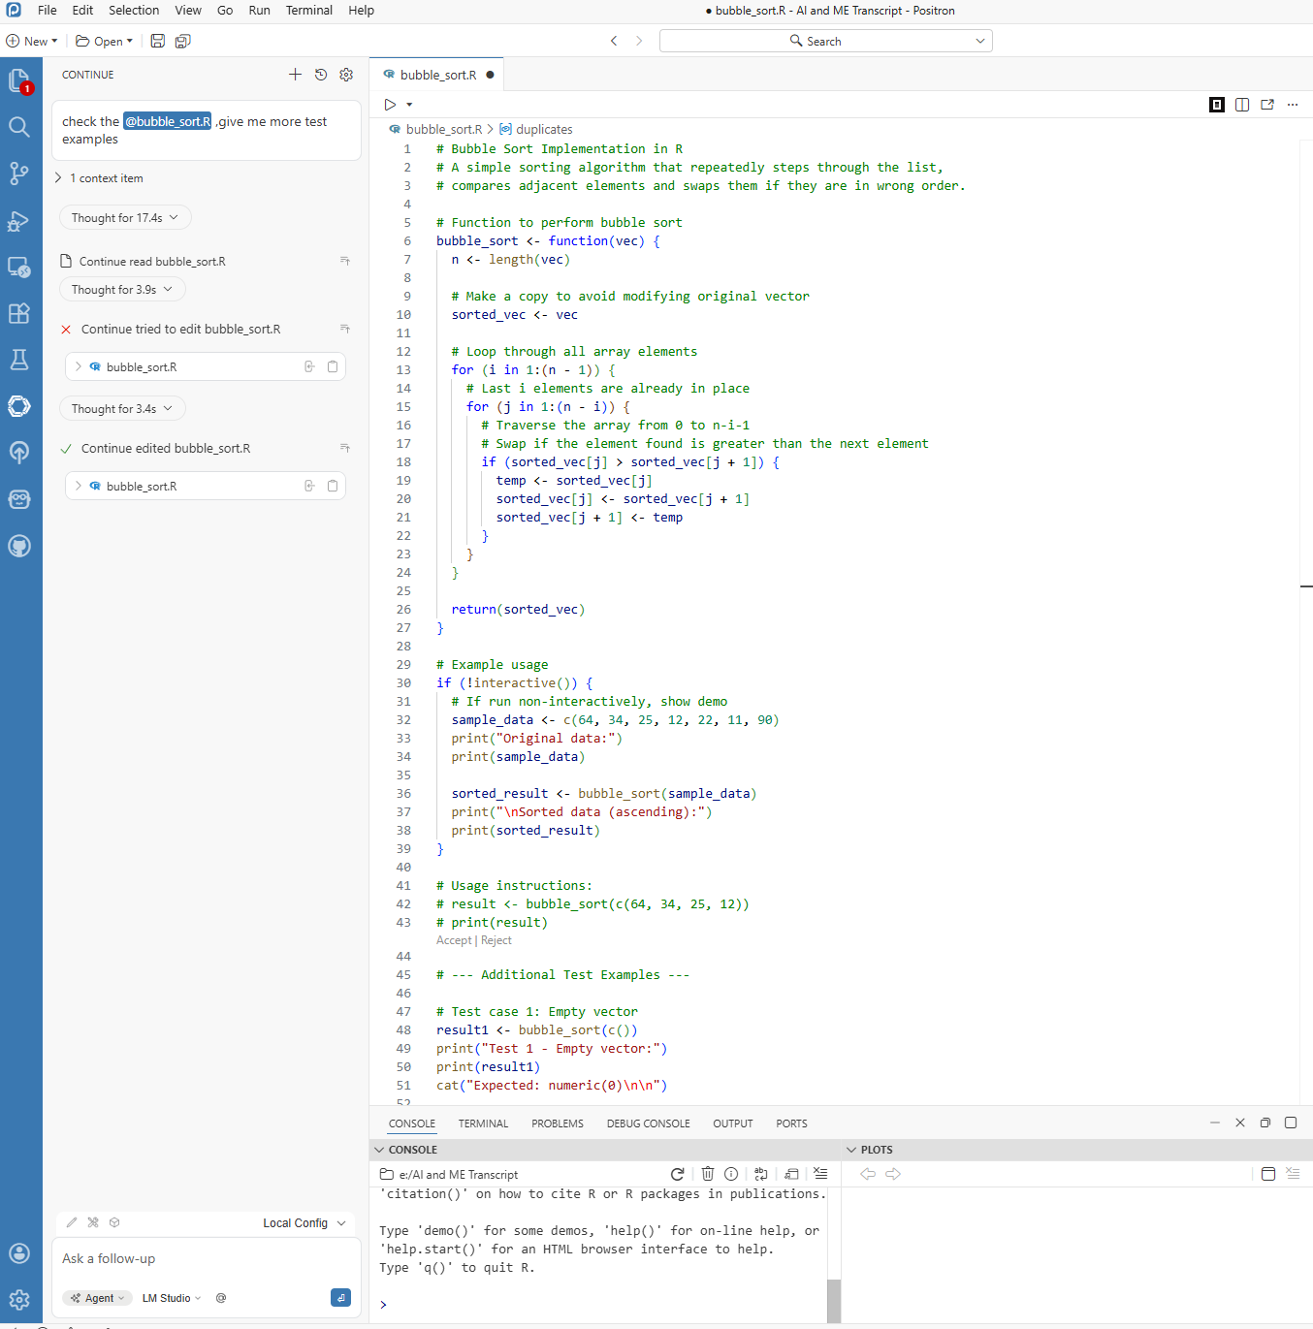Open the Local Config dropdown
Screen dimensions: 1313x1329
point(304,1223)
